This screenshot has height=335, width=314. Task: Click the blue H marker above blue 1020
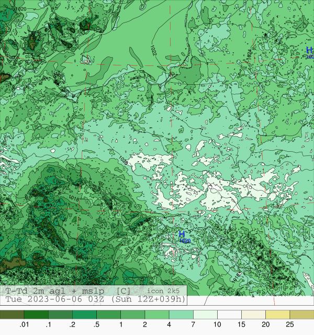point(182,234)
